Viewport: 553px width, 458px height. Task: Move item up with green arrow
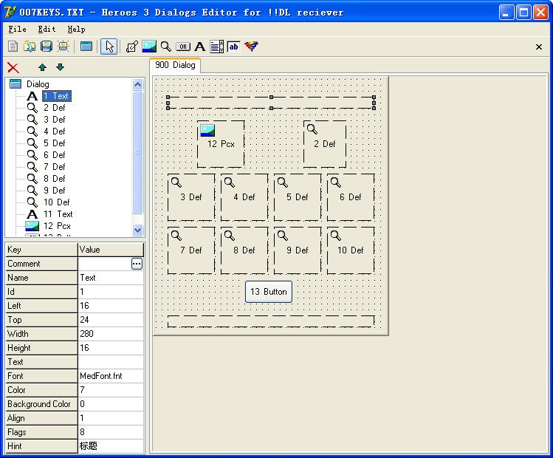[x=42, y=67]
